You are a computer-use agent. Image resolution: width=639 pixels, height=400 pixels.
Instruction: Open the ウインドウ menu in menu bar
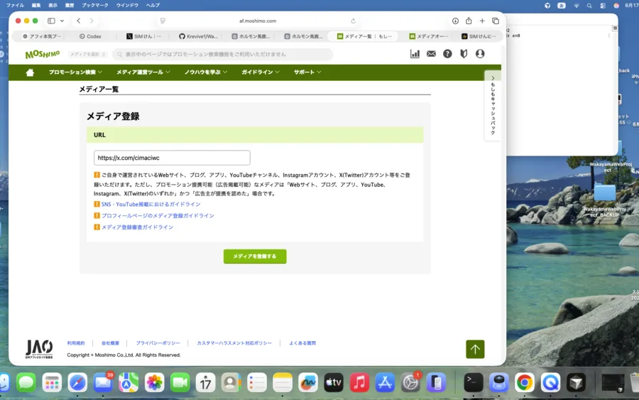(x=127, y=5)
